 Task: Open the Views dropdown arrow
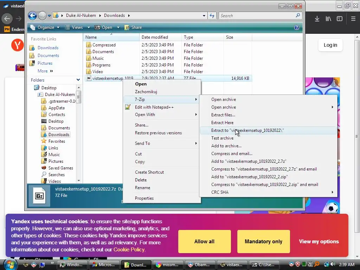tap(89, 27)
